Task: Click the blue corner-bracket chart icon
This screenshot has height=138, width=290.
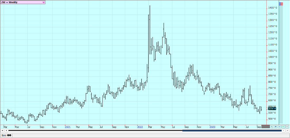Action: click(x=276, y=127)
